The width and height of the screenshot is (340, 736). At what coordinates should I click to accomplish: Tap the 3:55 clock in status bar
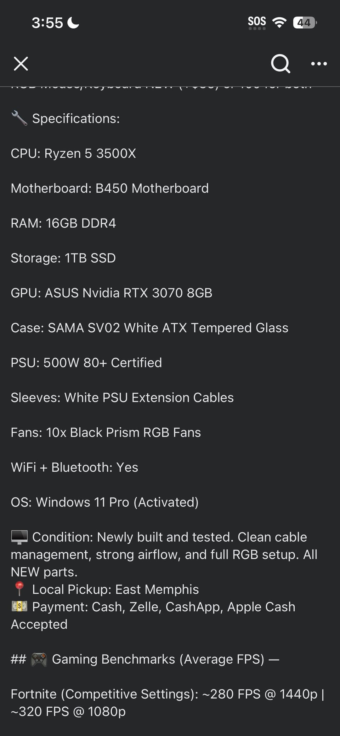click(x=47, y=23)
